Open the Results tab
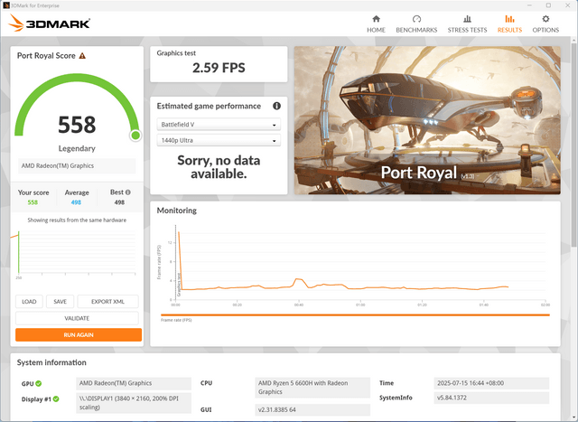Viewport: 578px width, 422px height. click(509, 24)
